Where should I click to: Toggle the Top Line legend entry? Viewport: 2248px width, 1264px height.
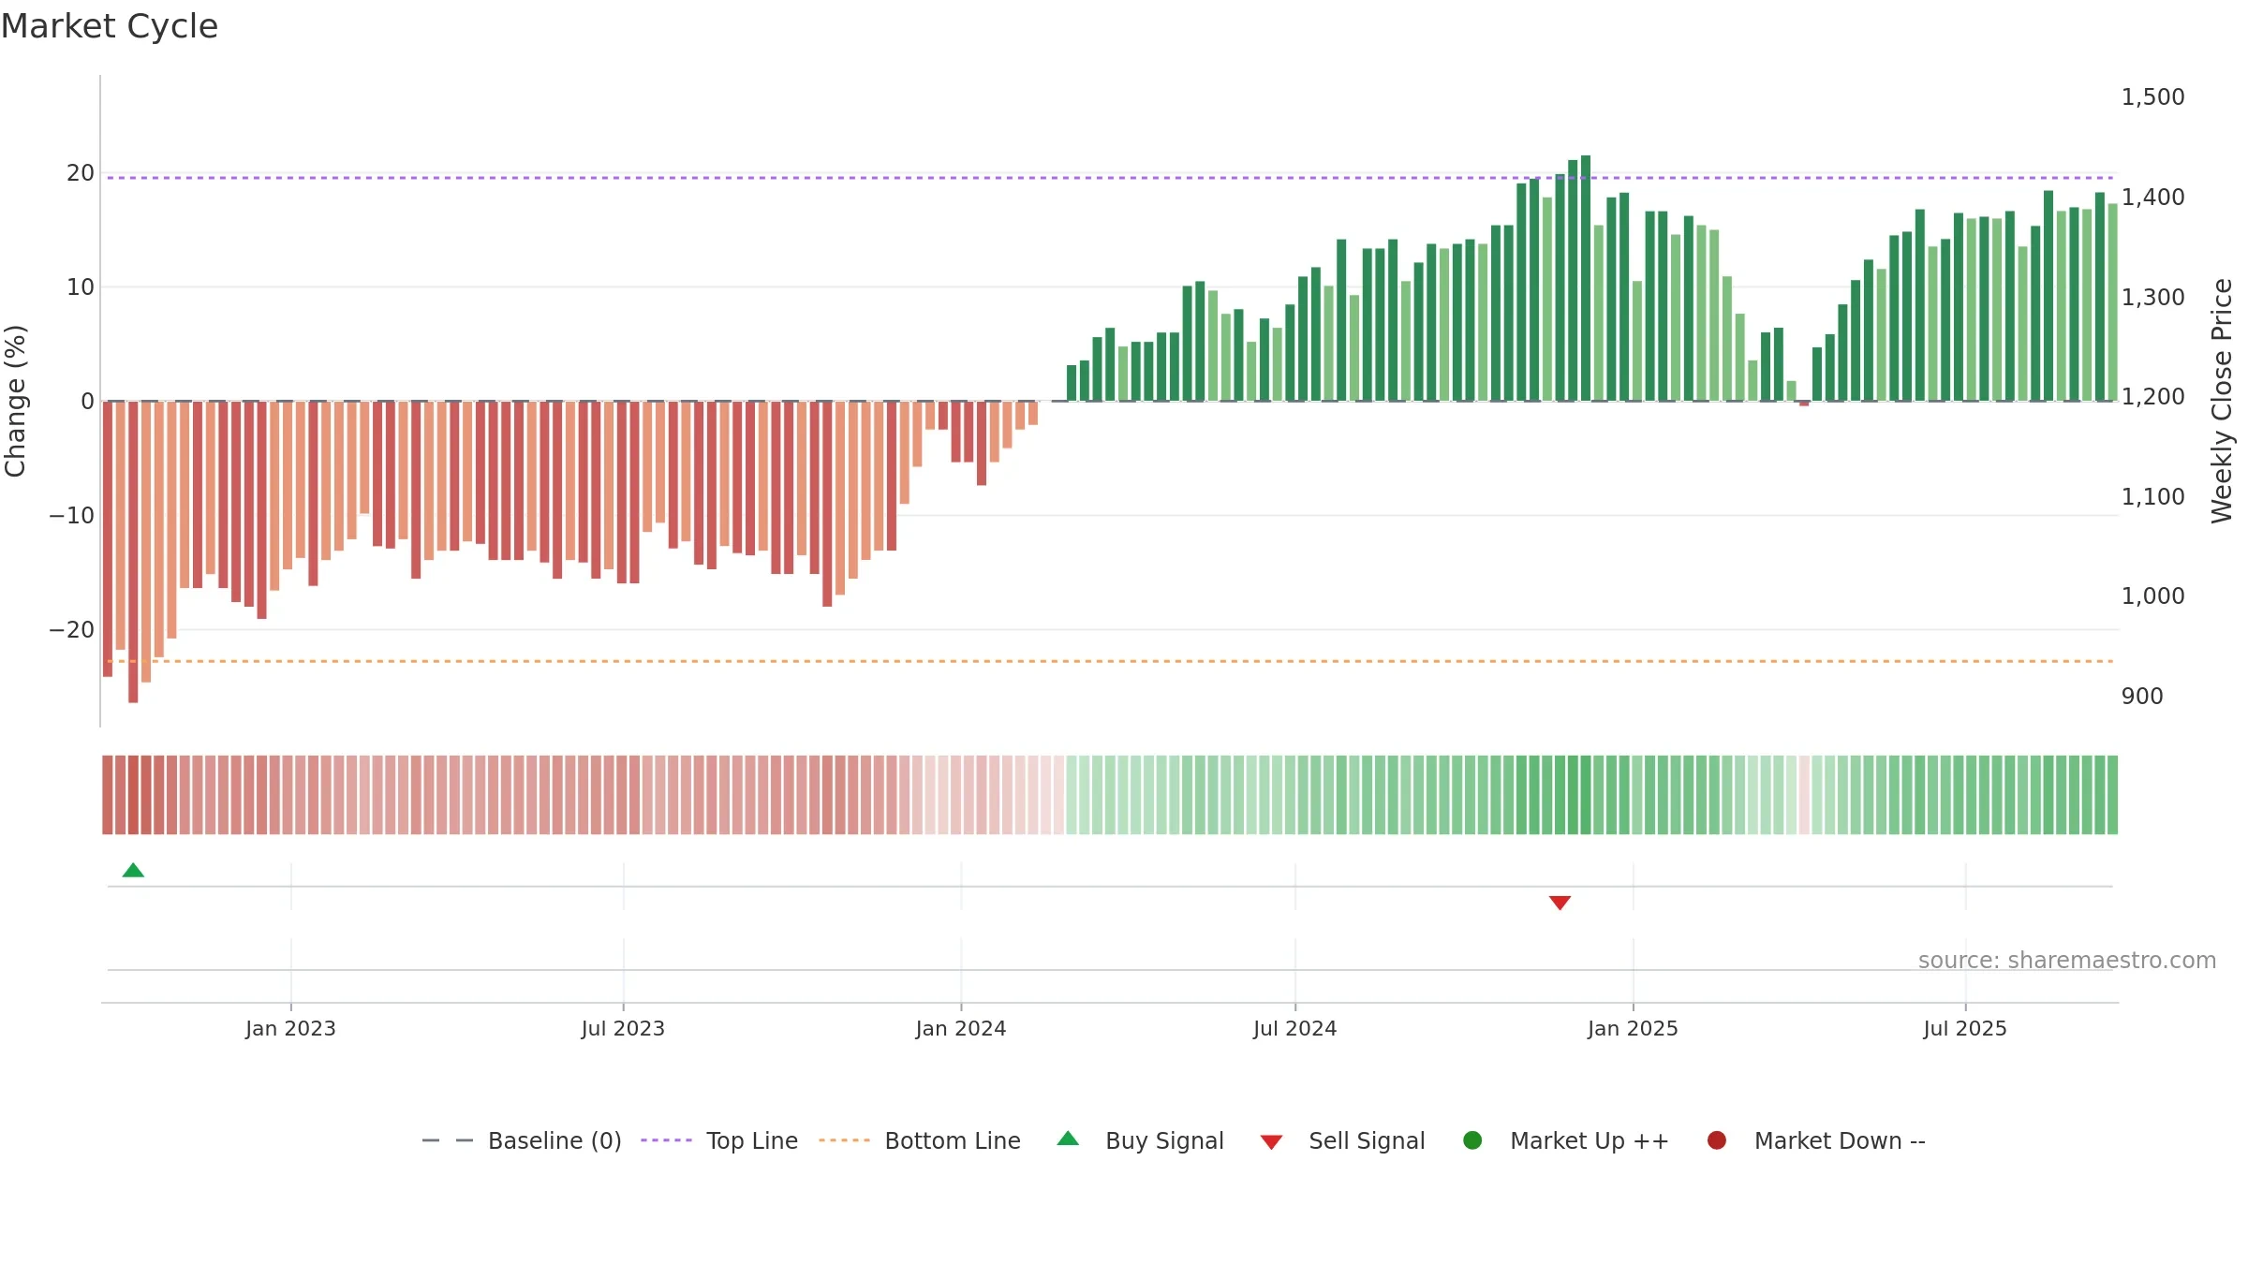point(719,1140)
